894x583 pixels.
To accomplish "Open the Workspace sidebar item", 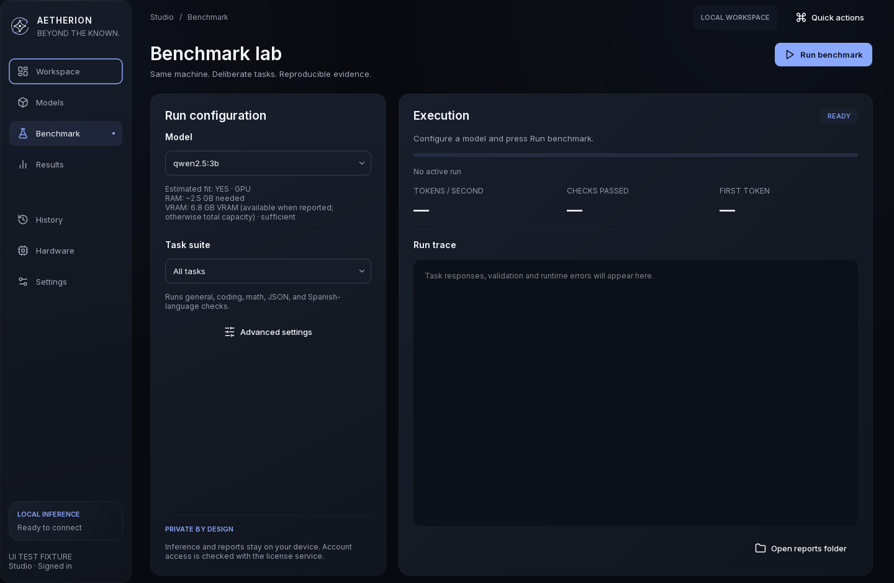I will pyautogui.click(x=66, y=71).
